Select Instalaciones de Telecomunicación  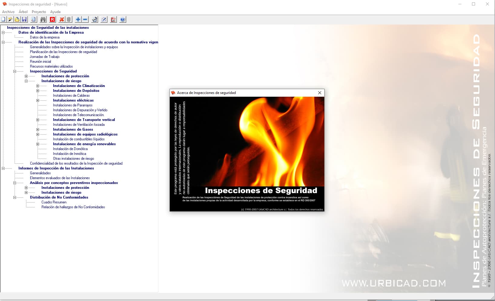coord(78,115)
